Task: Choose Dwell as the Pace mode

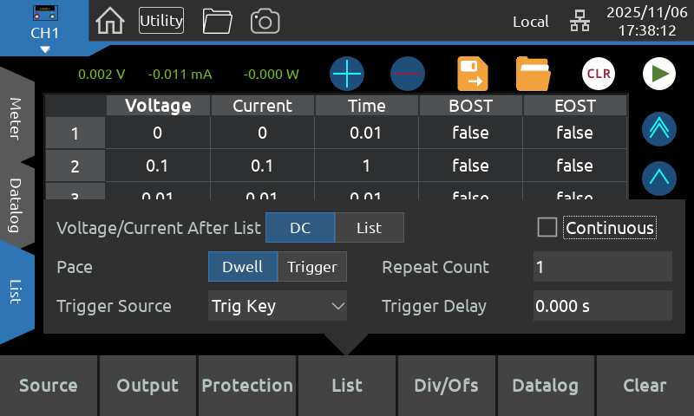Action: tap(243, 267)
